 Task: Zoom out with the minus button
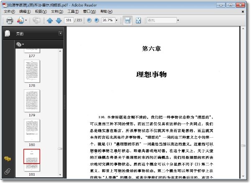coord(89,20)
